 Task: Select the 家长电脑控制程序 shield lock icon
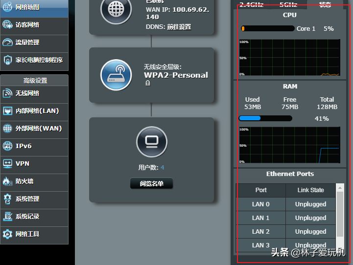pos(7,60)
